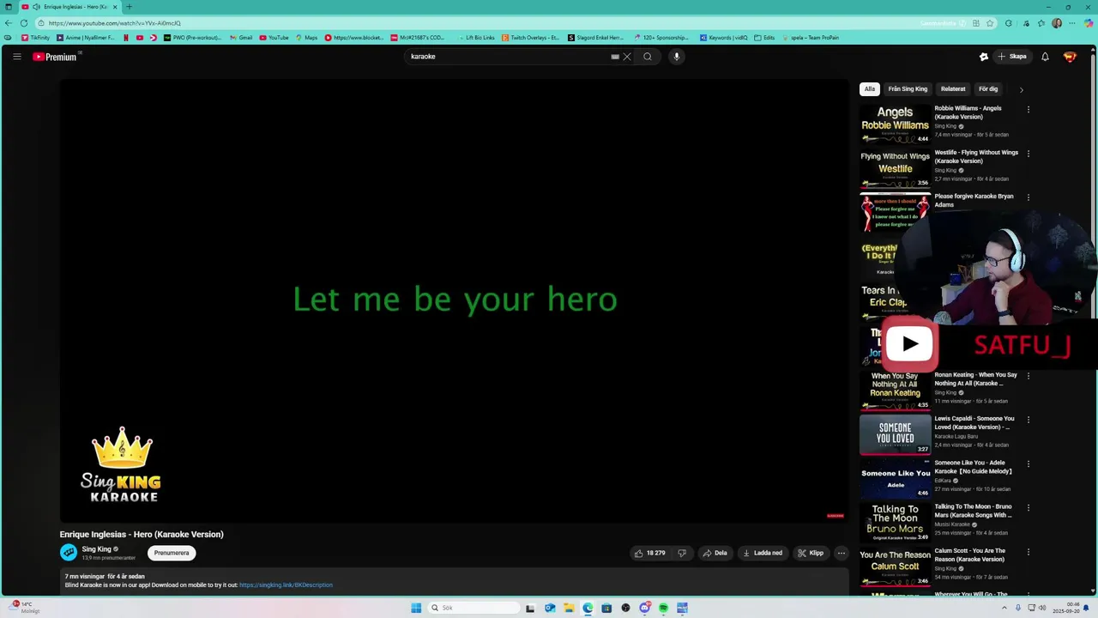Add page to favorites star icon

pos(990,23)
